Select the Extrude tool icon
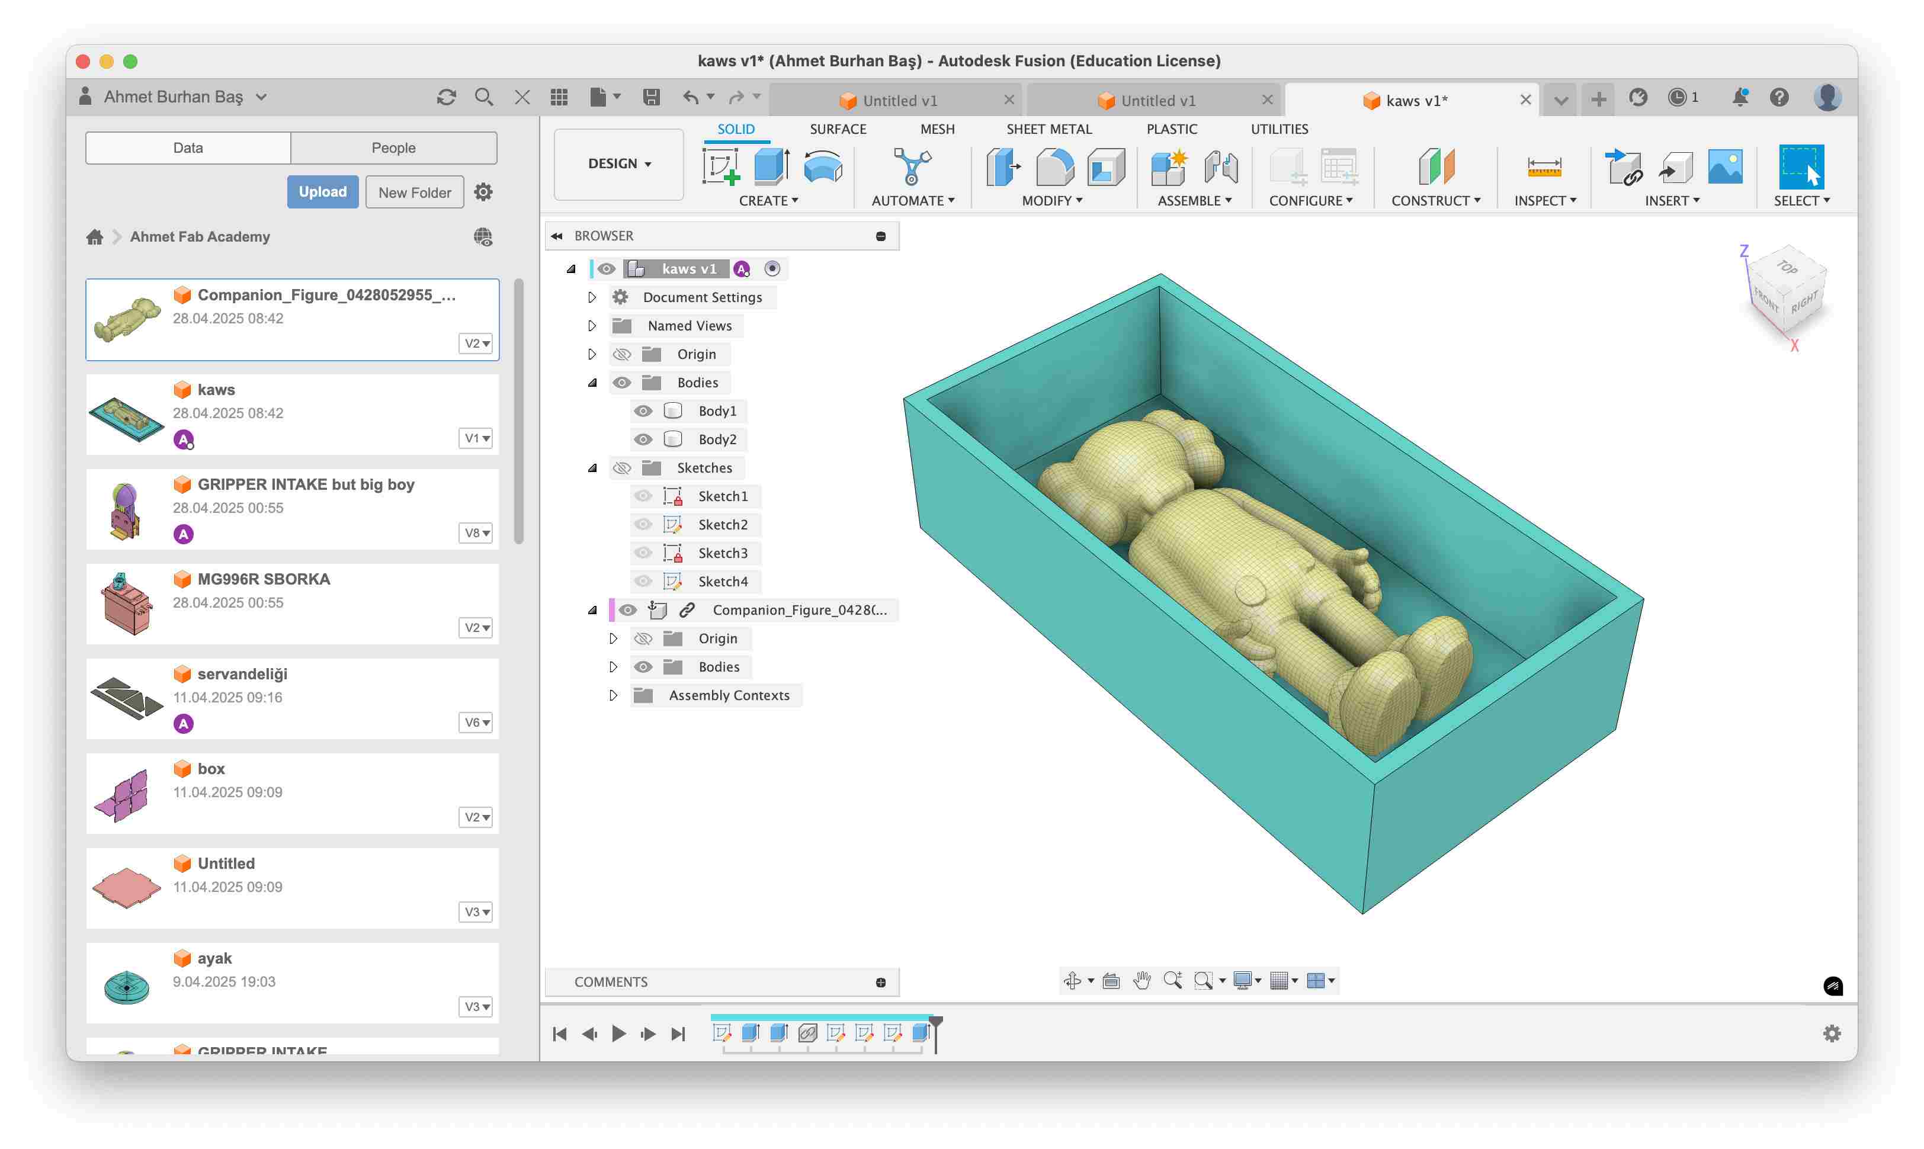 [771, 166]
